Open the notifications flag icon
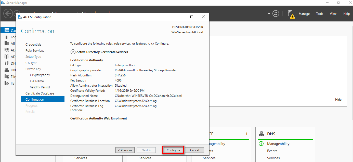 coord(291,14)
